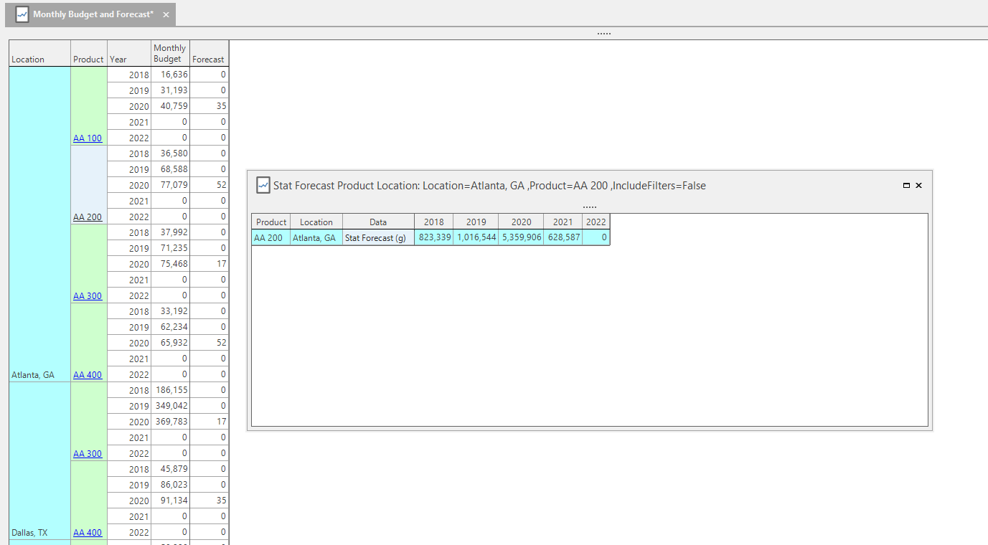Click the dotted grip handle above main grid
The width and height of the screenshot is (988, 545).
click(x=604, y=34)
